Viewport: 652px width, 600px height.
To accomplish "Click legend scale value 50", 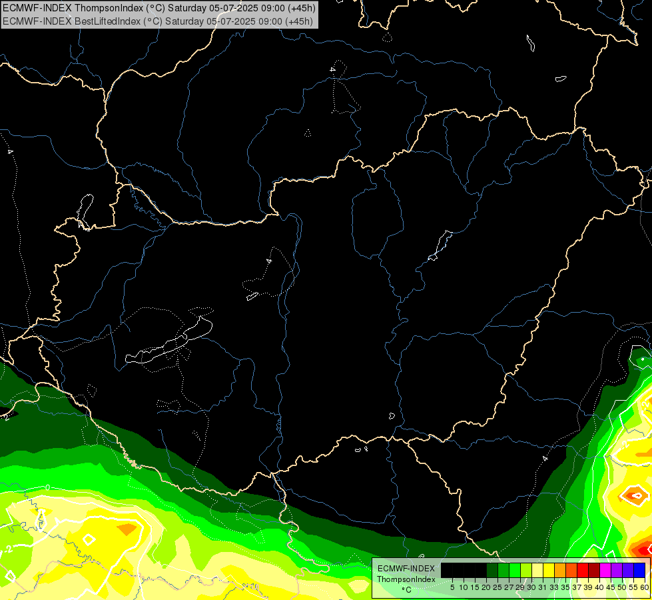I will tap(621, 587).
